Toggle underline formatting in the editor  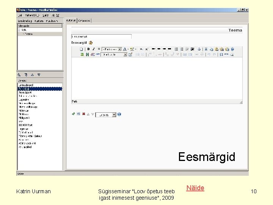click(99, 49)
